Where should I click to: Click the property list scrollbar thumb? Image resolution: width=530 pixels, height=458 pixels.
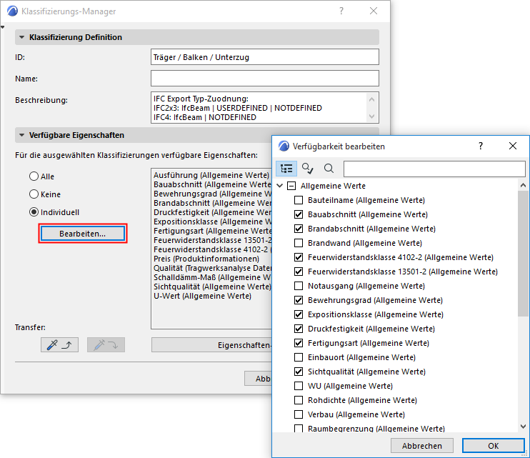[x=524, y=254]
